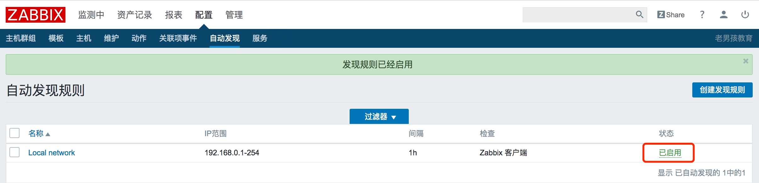Sort by the 名称 column arrow
The width and height of the screenshot is (759, 183).
[x=48, y=134]
